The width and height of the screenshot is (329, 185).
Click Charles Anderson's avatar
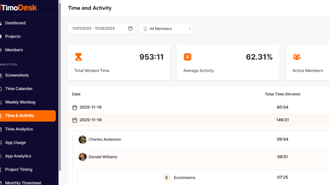coord(82,139)
